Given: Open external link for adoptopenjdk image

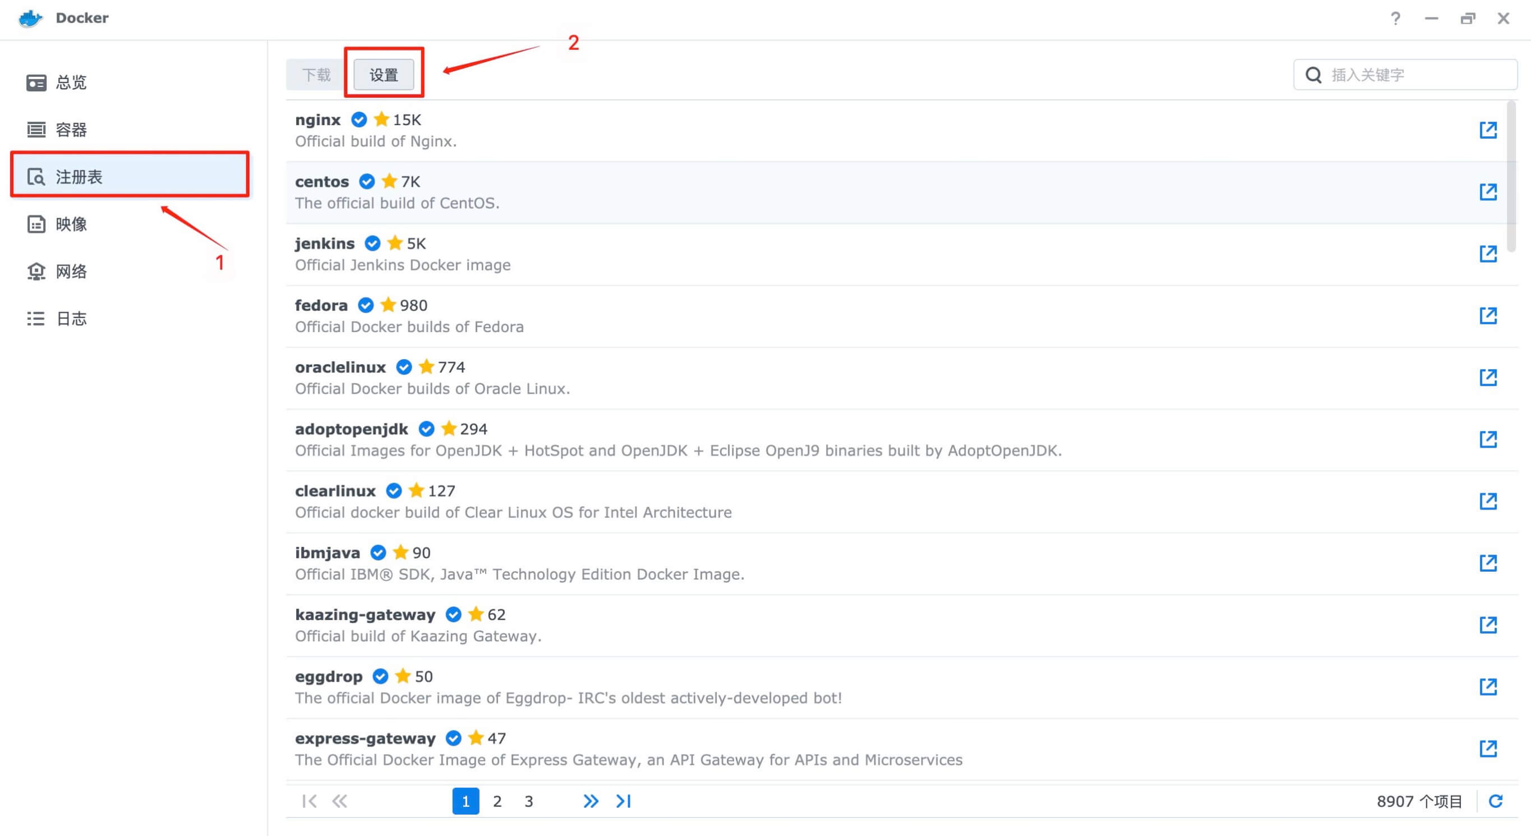Looking at the screenshot, I should click(x=1488, y=439).
